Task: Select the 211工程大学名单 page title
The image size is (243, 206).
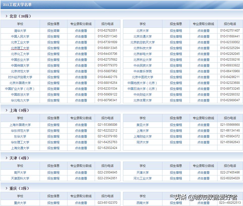Action: click(x=17, y=5)
